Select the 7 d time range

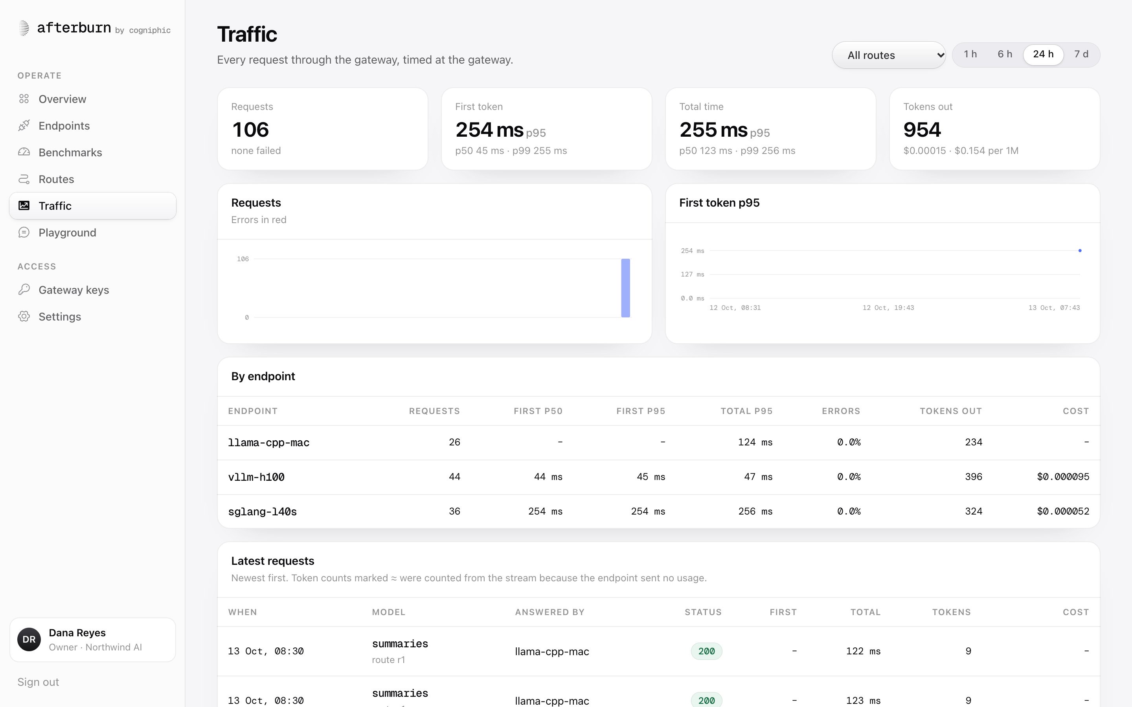1081,54
